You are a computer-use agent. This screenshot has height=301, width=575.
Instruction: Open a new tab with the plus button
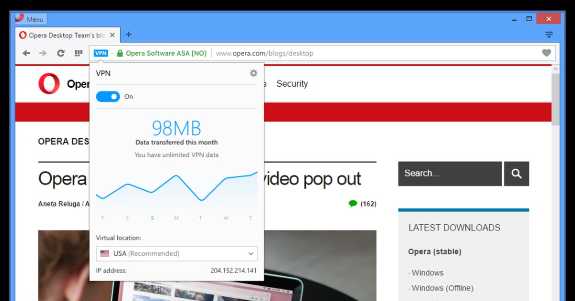pos(128,35)
